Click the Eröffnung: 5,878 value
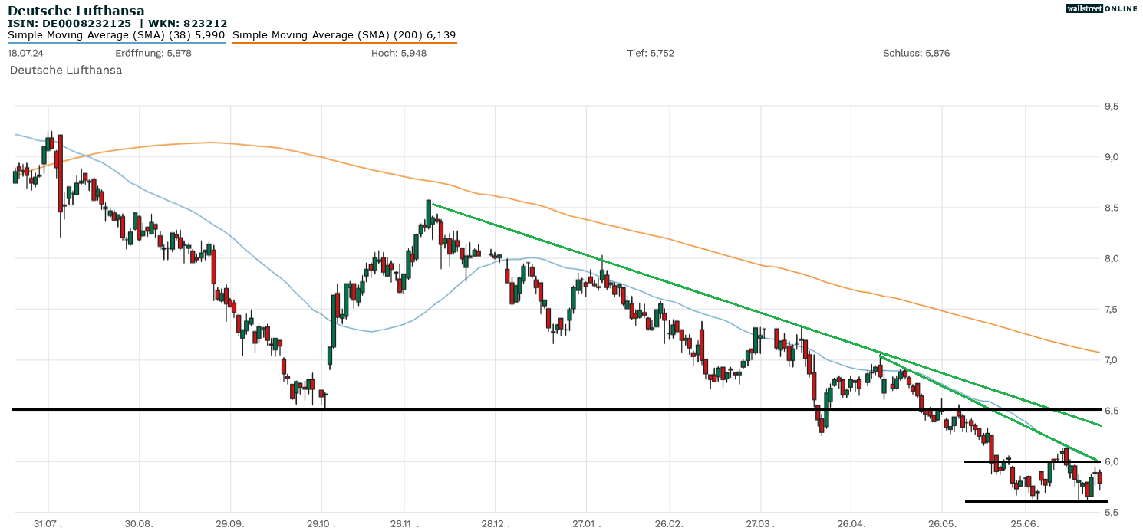The width and height of the screenshot is (1143, 528). click(x=153, y=53)
